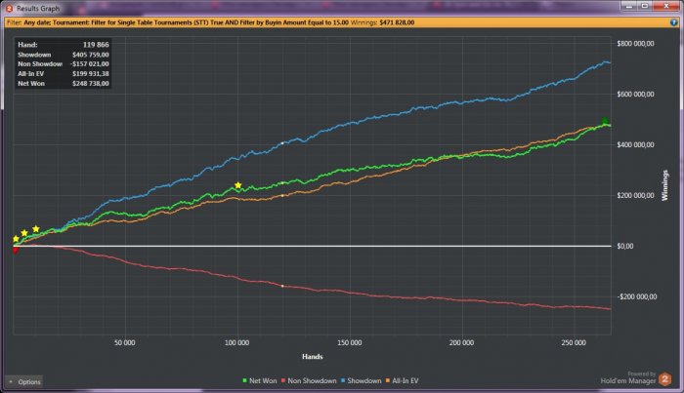This screenshot has height=393, width=684.
Task: Click the red Non Showdown legend swatch
Action: 283,381
